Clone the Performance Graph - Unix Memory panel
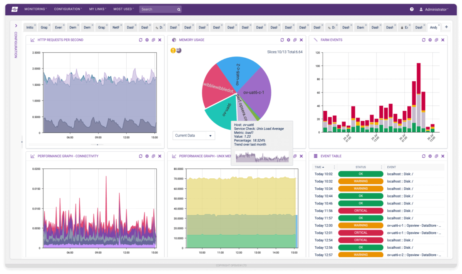Screen dimensions: 462x274 click(x=295, y=156)
